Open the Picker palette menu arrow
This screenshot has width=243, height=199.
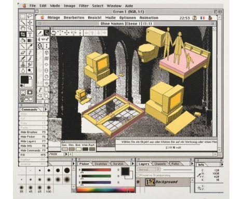133,164
